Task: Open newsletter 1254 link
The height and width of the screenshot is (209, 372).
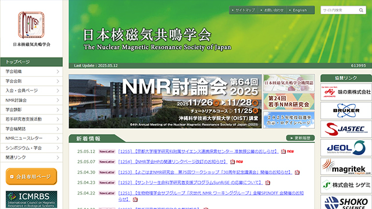Action: point(173,162)
